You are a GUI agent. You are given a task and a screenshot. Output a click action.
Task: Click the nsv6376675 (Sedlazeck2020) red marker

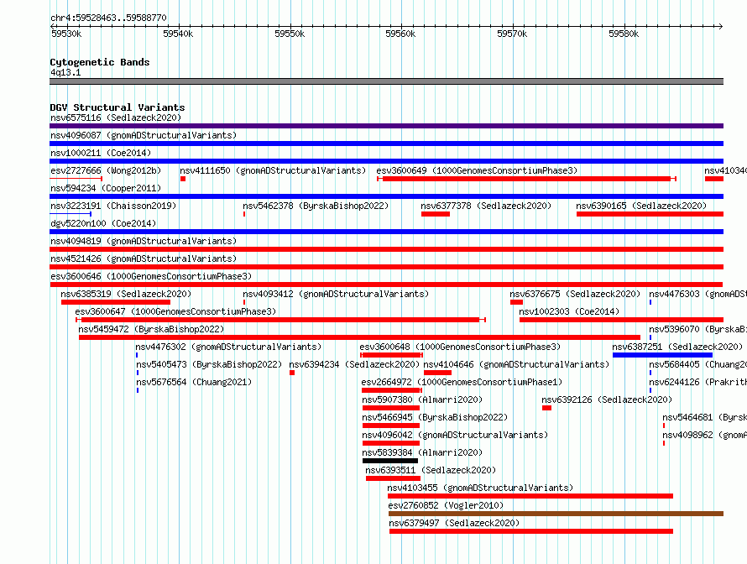point(516,302)
